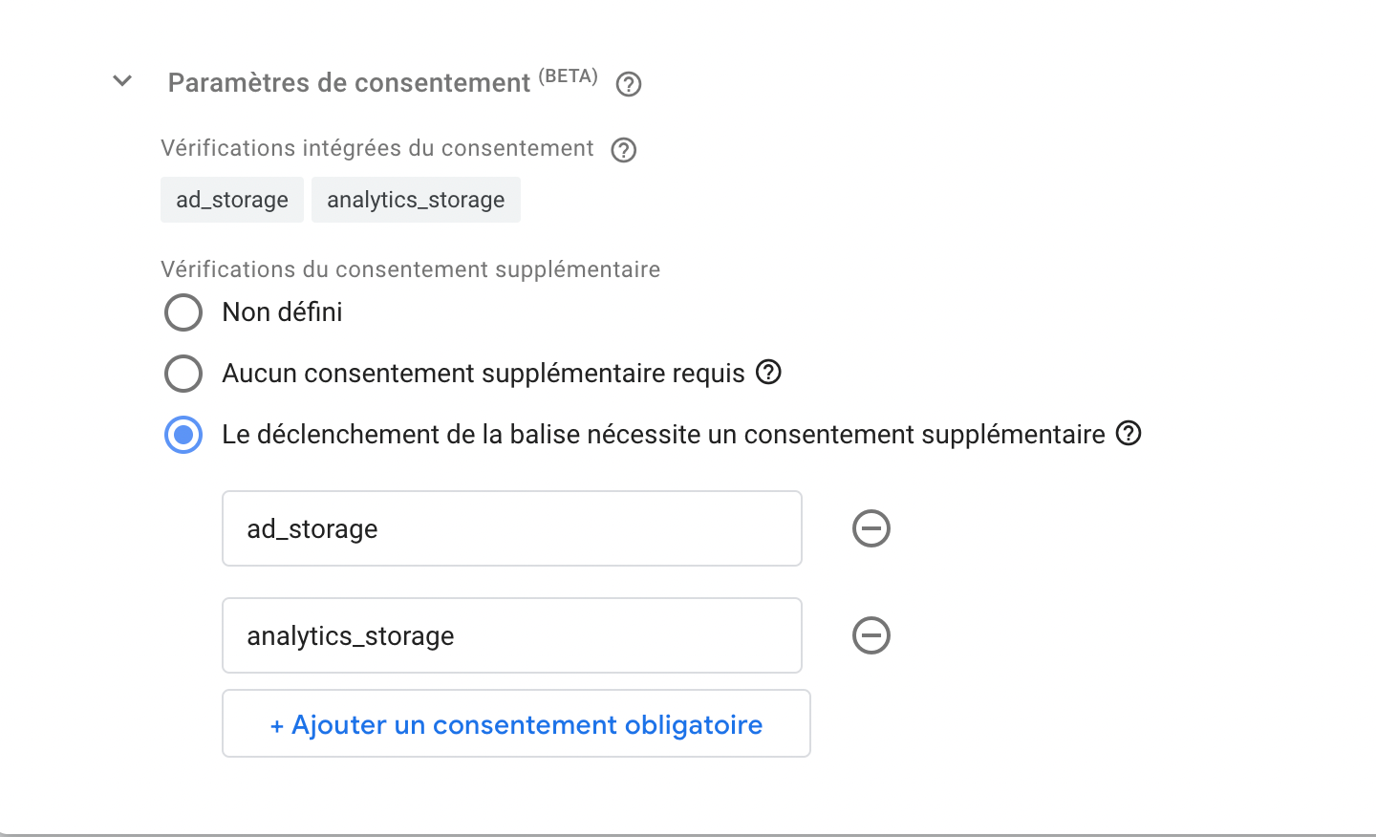Click the analytics_storage built-in consent chip
The width and height of the screenshot is (1376, 837).
tap(416, 200)
